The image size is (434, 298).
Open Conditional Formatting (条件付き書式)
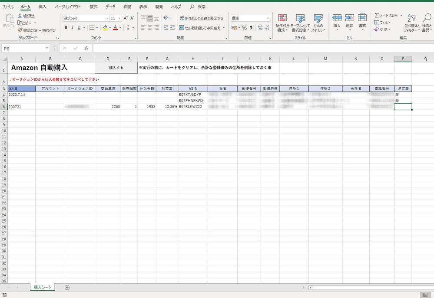282,23
